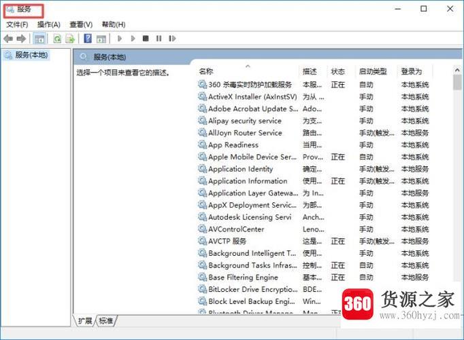The image size is (464, 340).
Task: Select the Application Identity service
Action: (x=313, y=169)
